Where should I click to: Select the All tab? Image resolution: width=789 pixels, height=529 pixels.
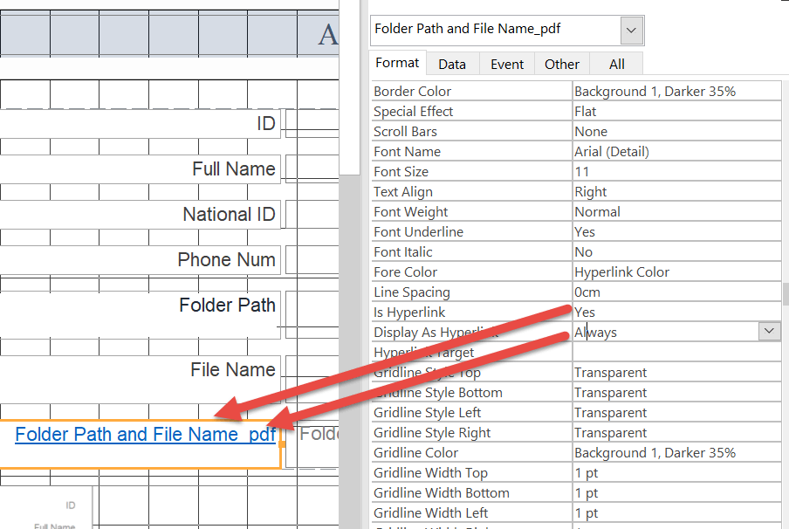pos(616,65)
